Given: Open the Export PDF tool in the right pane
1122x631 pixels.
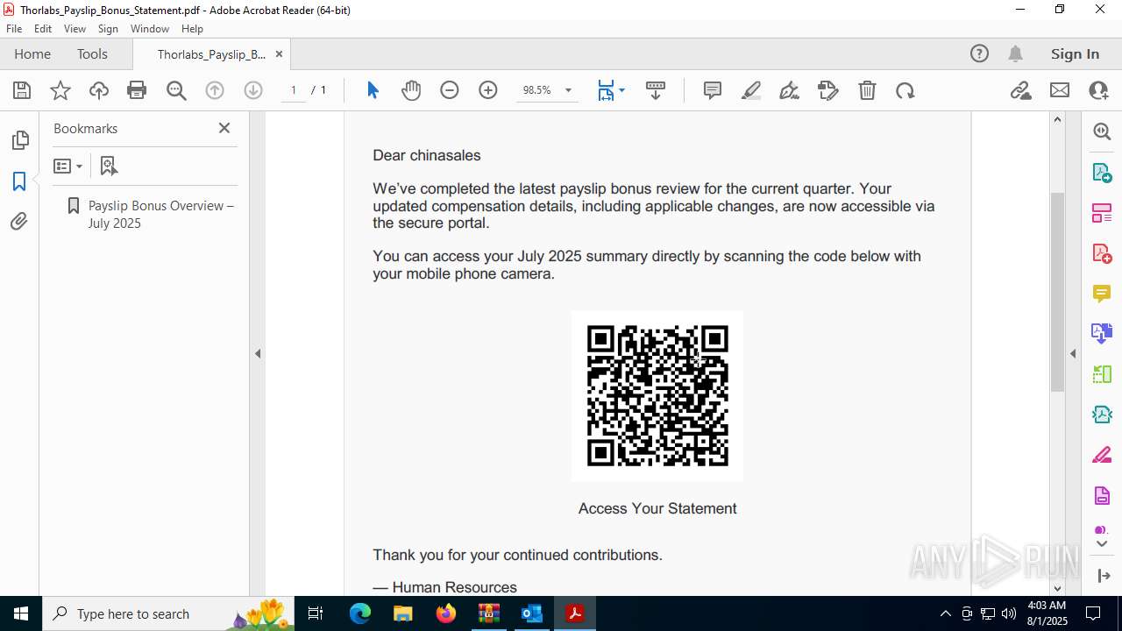Looking at the screenshot, I should click(1102, 172).
